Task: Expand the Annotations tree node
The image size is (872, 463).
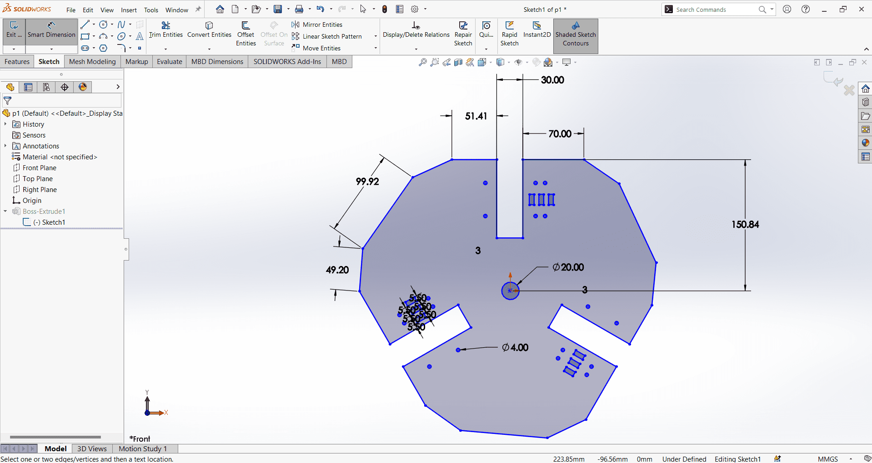Action: tap(5, 146)
